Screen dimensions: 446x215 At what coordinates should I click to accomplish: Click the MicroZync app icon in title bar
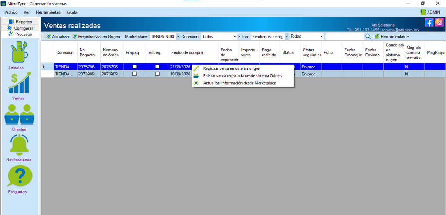3,3
